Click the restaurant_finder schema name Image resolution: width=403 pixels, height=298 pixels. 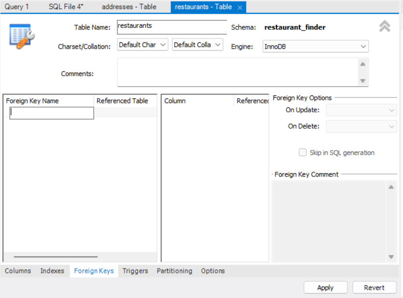pos(295,27)
